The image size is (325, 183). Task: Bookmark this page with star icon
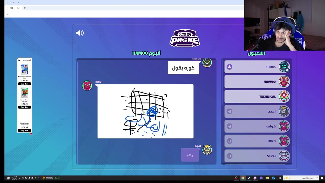pyautogui.click(x=25, y=8)
